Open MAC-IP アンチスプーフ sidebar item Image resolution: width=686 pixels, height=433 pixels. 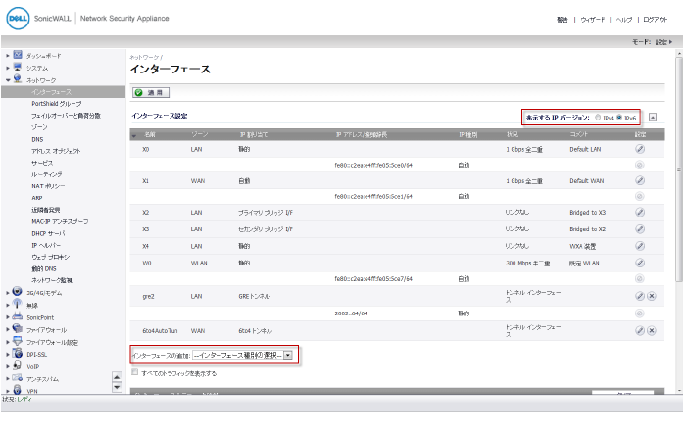click(60, 221)
